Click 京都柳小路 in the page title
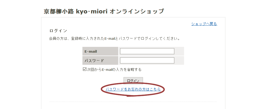This screenshot has width=262, height=109. click(x=59, y=12)
